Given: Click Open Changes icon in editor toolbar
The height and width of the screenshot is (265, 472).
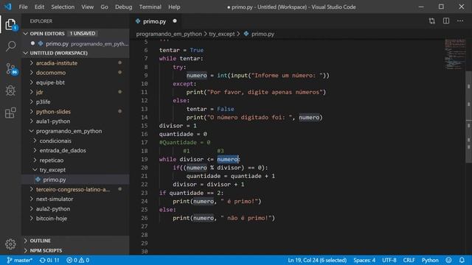Looking at the screenshot, I should coord(432,21).
